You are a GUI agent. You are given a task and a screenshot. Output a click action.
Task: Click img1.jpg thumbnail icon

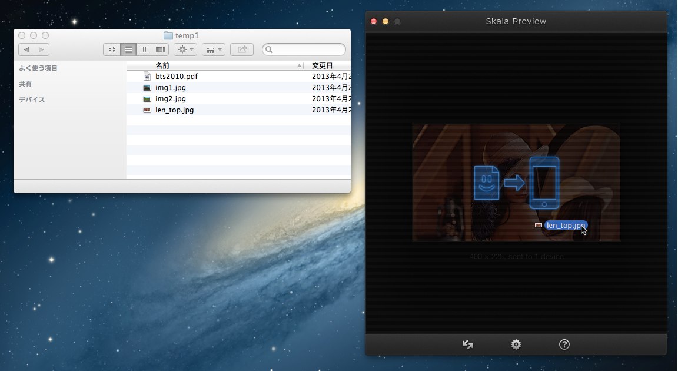click(x=147, y=87)
